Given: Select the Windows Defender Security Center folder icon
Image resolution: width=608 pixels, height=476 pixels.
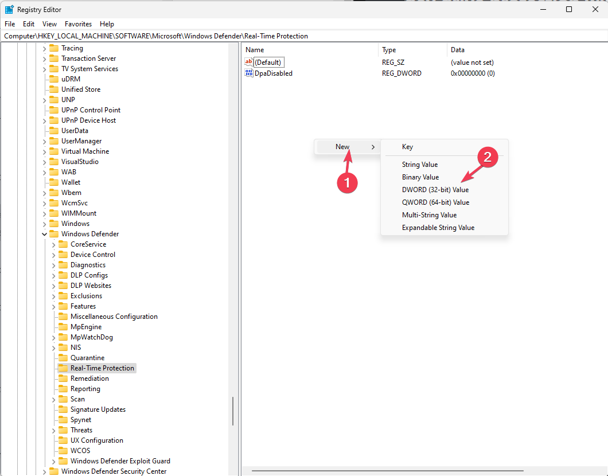Looking at the screenshot, I should click(x=54, y=471).
